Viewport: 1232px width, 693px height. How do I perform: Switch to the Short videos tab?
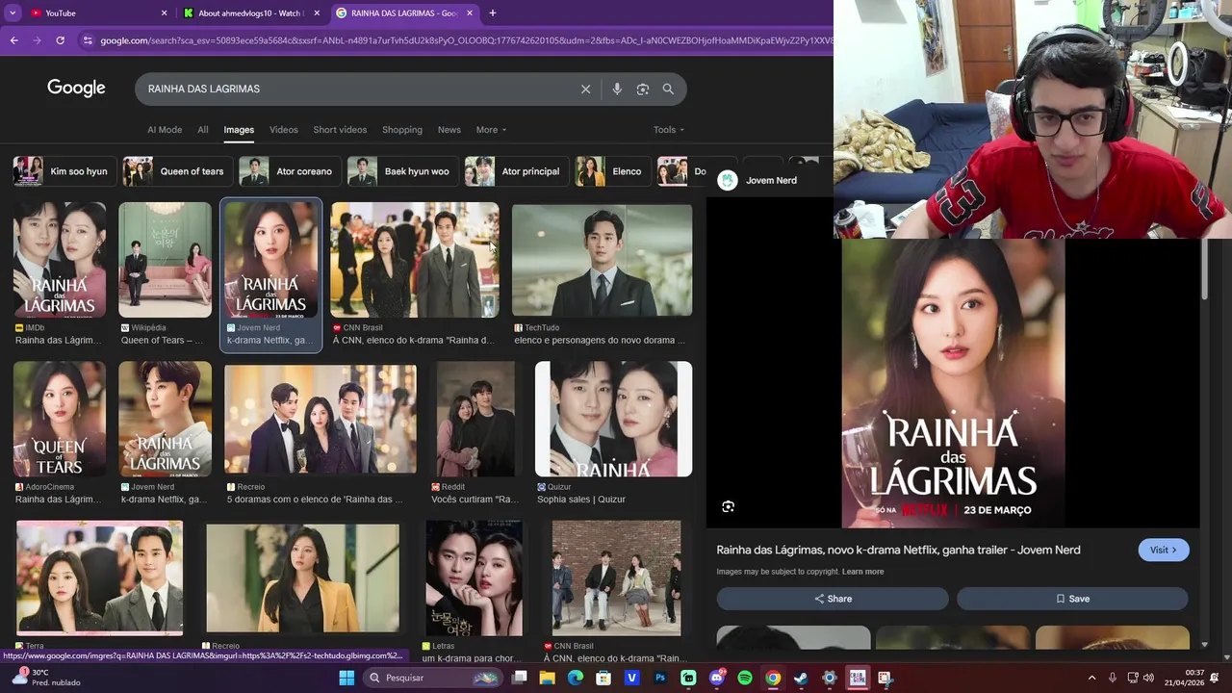coord(340,130)
